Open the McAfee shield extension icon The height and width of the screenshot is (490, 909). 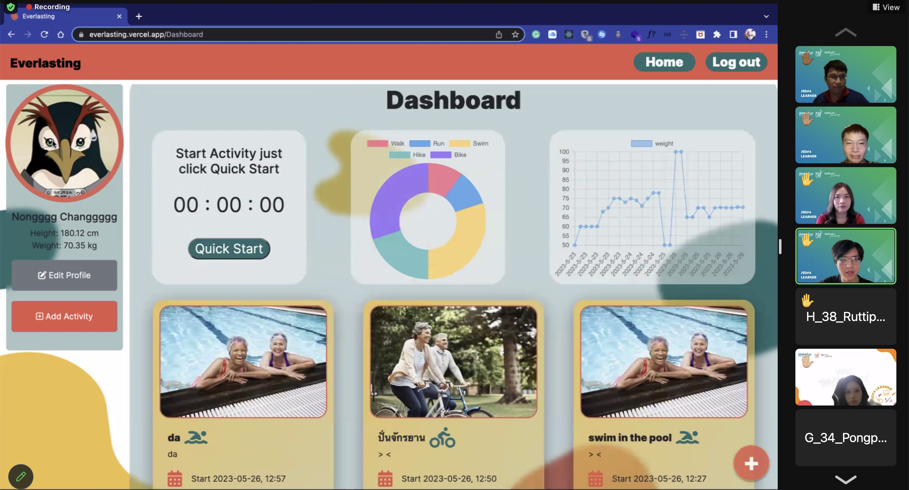pos(700,34)
